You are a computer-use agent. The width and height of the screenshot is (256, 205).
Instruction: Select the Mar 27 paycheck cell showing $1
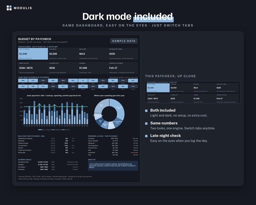click(x=83, y=80)
